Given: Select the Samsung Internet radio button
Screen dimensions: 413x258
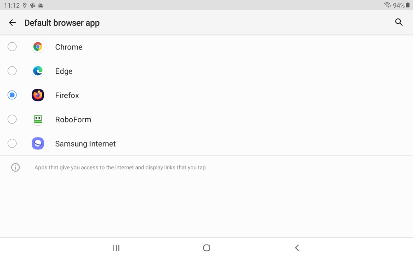Looking at the screenshot, I should click(x=12, y=143).
